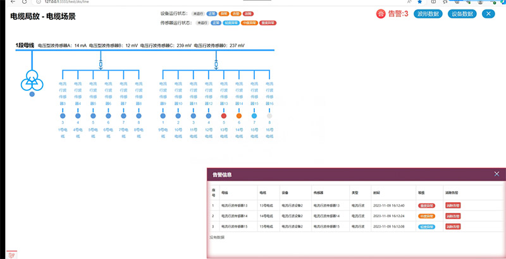506x259 pixels.
Task: Click 正常 pill in 传感器运行状态 legend
Action: click(x=216, y=23)
